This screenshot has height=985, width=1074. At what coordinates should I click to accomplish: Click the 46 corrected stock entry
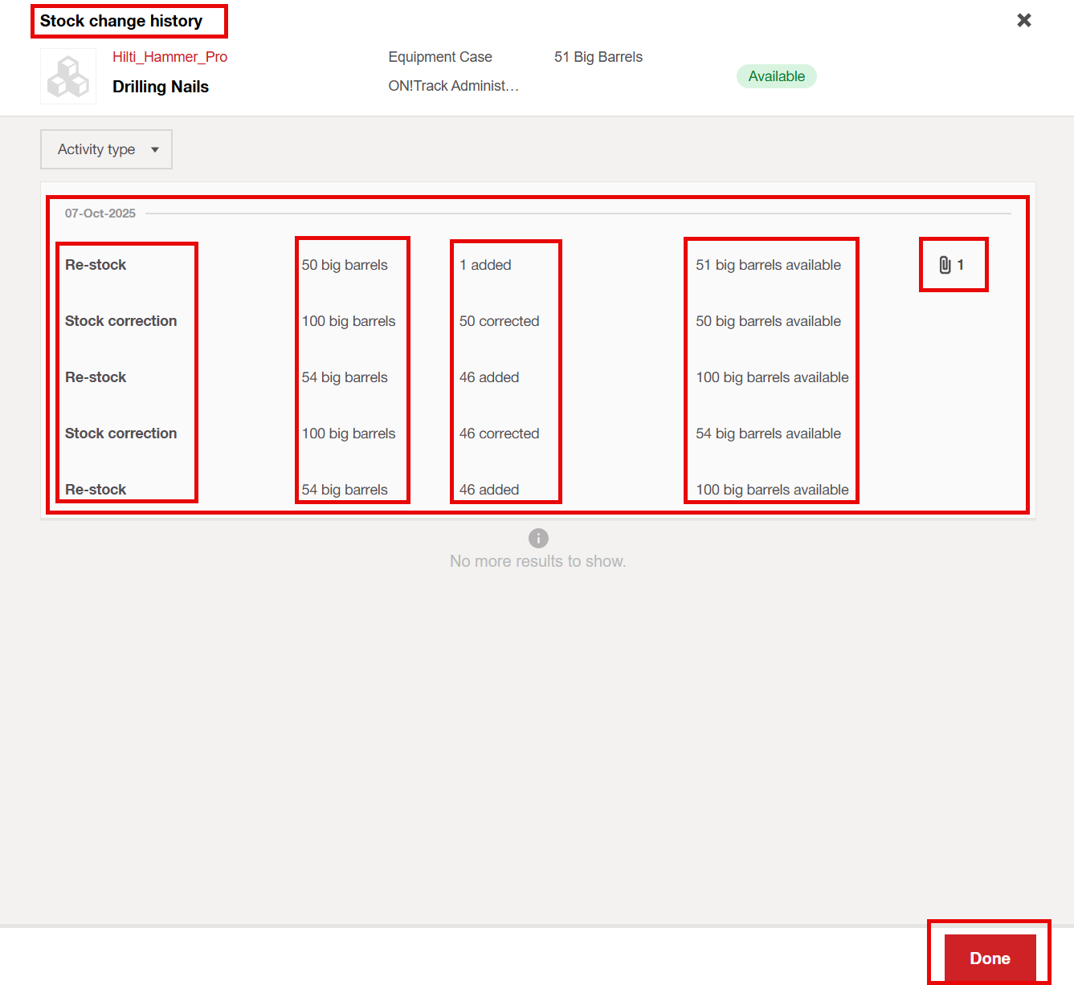[x=499, y=433]
